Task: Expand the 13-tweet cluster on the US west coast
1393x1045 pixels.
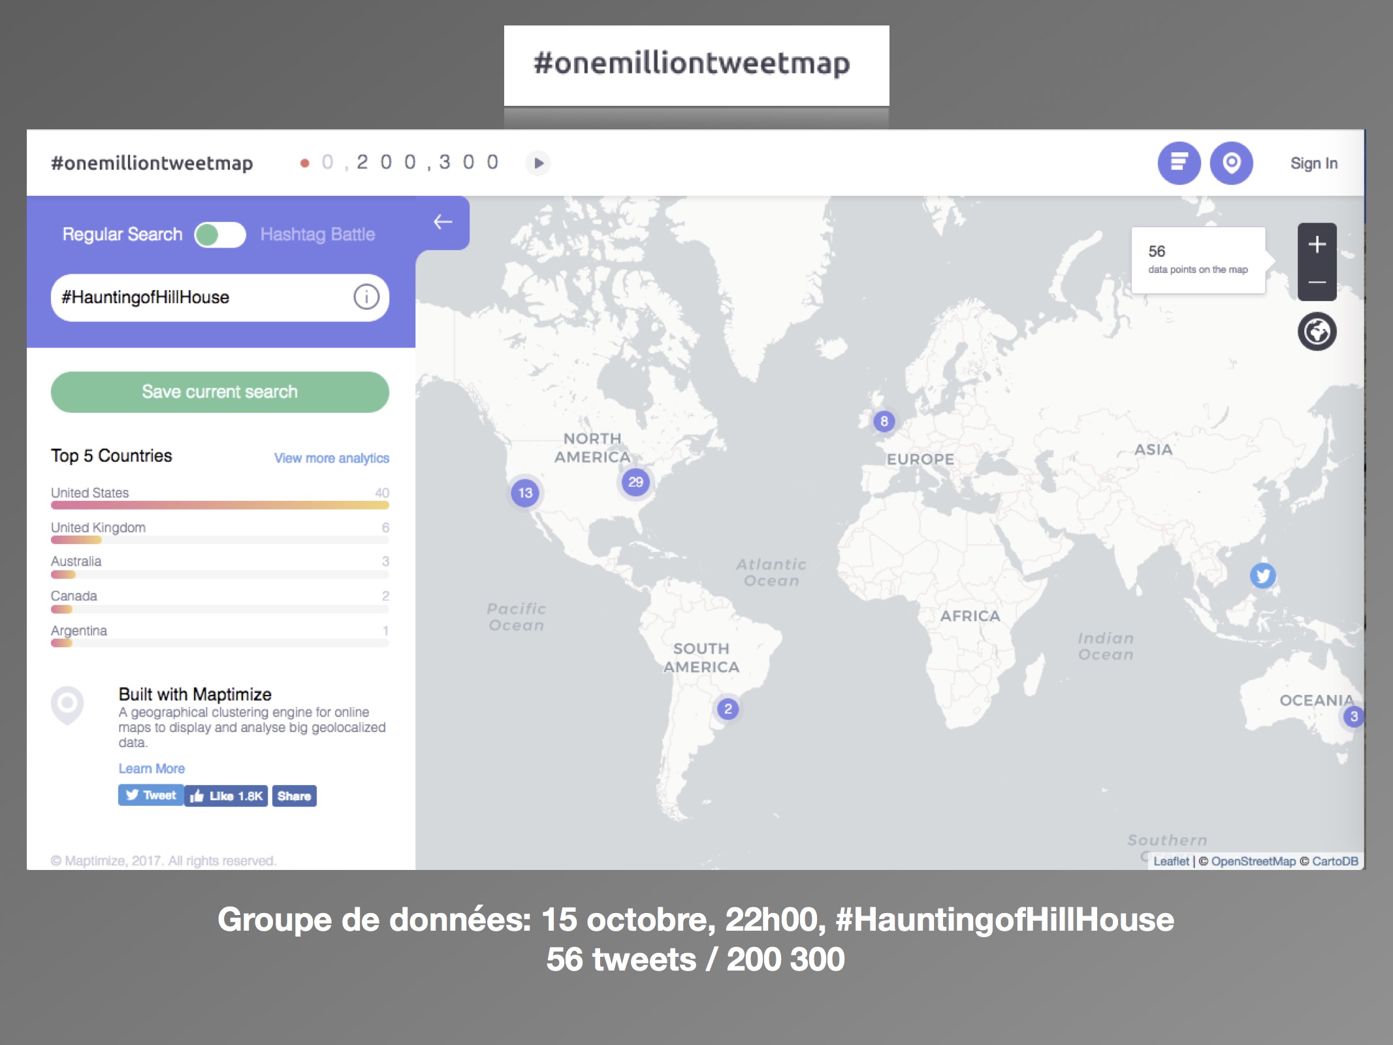Action: pyautogui.click(x=525, y=493)
